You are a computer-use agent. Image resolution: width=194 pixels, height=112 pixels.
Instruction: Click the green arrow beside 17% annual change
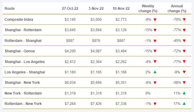pos(184,103)
